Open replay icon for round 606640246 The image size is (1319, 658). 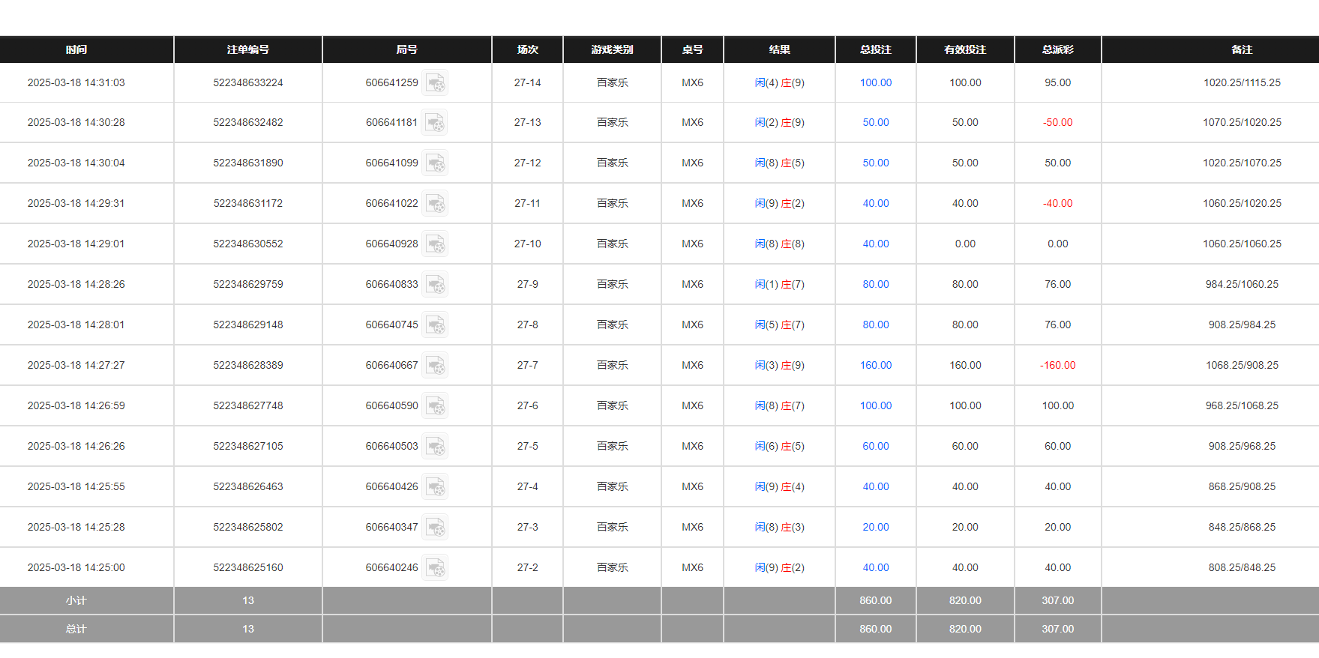(x=435, y=567)
